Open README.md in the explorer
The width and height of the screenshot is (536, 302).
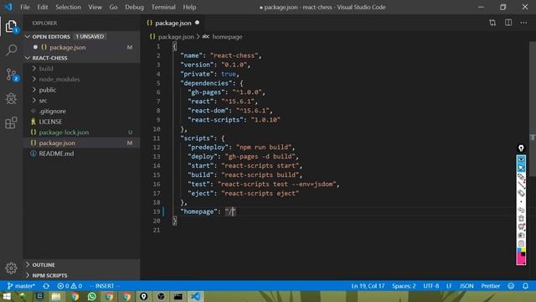pyautogui.click(x=56, y=154)
